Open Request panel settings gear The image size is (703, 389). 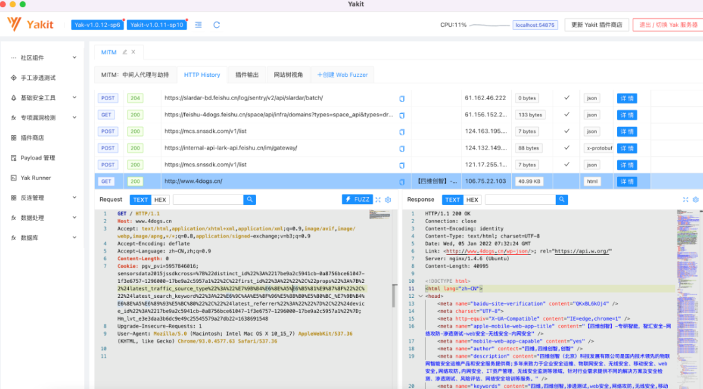tap(388, 200)
